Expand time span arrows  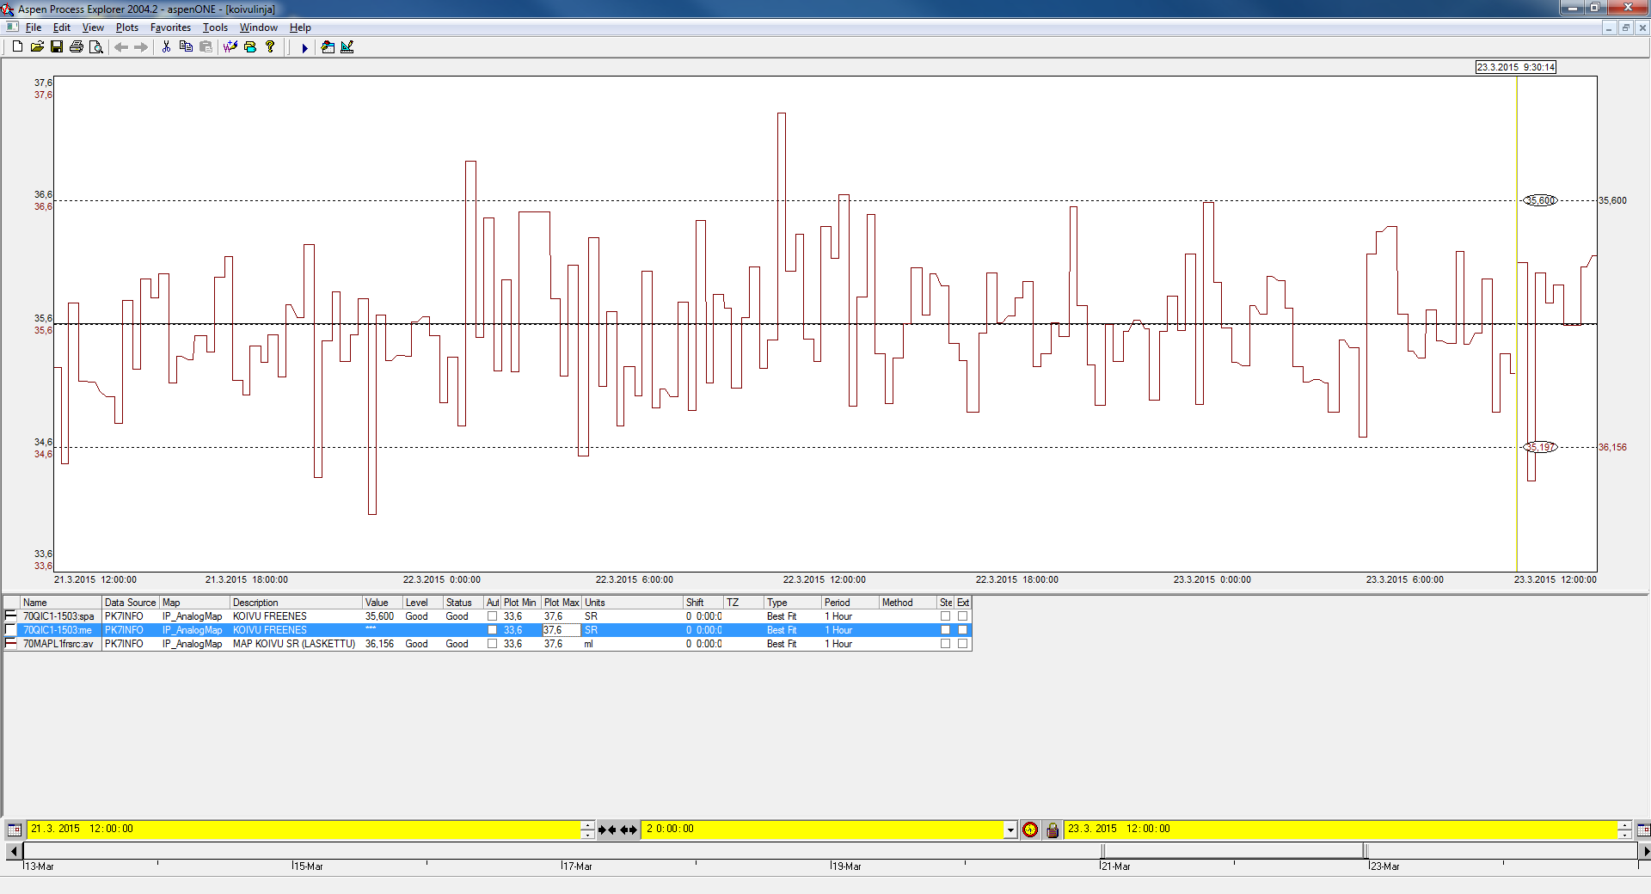pos(629,830)
